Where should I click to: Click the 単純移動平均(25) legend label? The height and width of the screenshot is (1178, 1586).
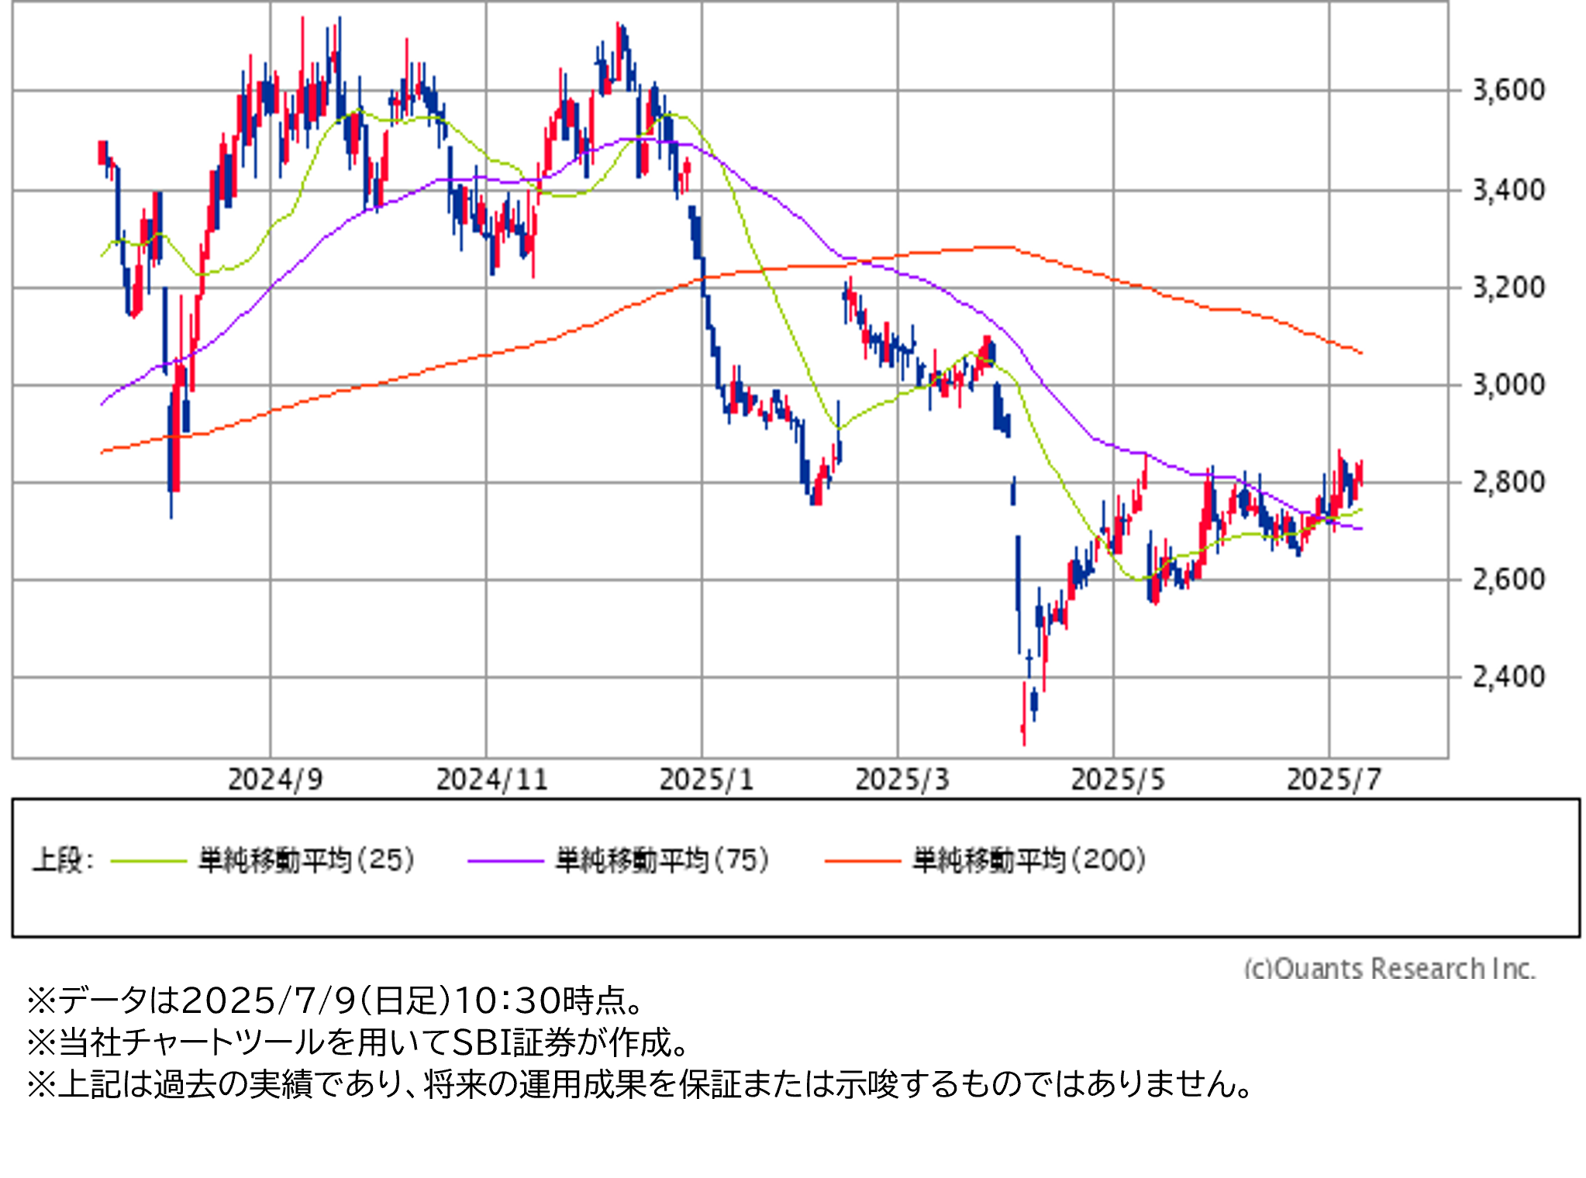307,860
